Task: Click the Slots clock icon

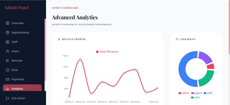Action: click(x=7, y=70)
